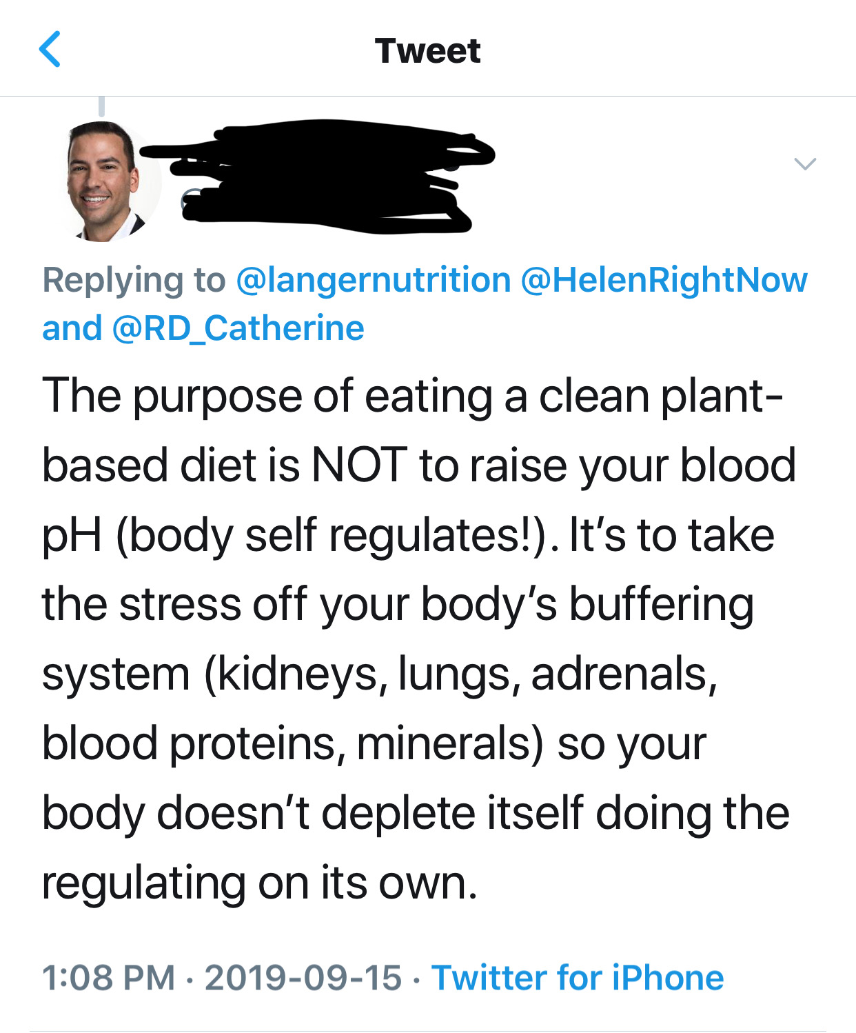The image size is (856, 1033).
Task: Open the @RD_Catherine profile mention
Action: (x=237, y=328)
